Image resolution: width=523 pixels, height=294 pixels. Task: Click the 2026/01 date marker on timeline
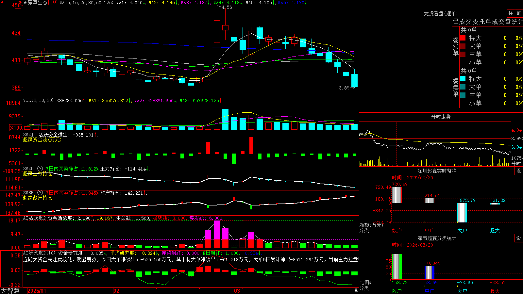[37, 291]
